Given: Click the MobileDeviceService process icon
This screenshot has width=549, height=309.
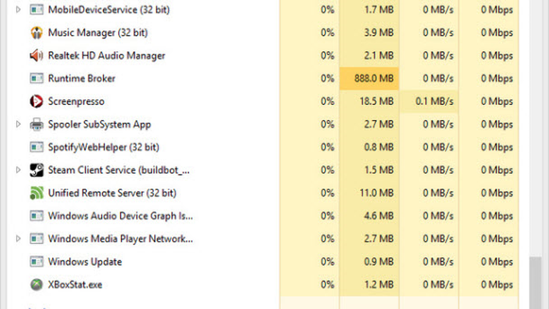Looking at the screenshot, I should pyautogui.click(x=36, y=10).
